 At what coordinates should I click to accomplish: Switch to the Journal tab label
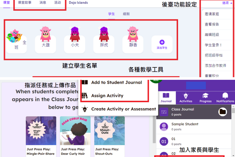pyautogui.click(x=166, y=101)
